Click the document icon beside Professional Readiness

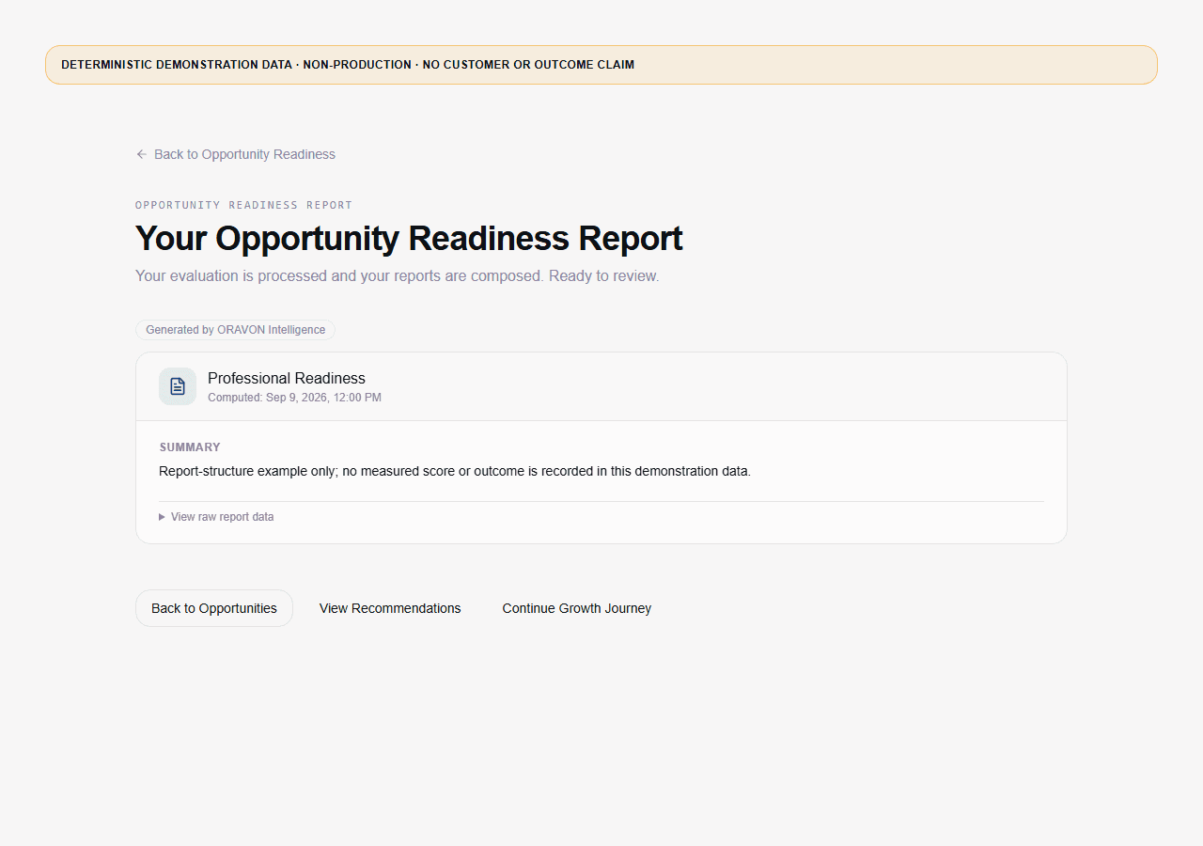178,386
